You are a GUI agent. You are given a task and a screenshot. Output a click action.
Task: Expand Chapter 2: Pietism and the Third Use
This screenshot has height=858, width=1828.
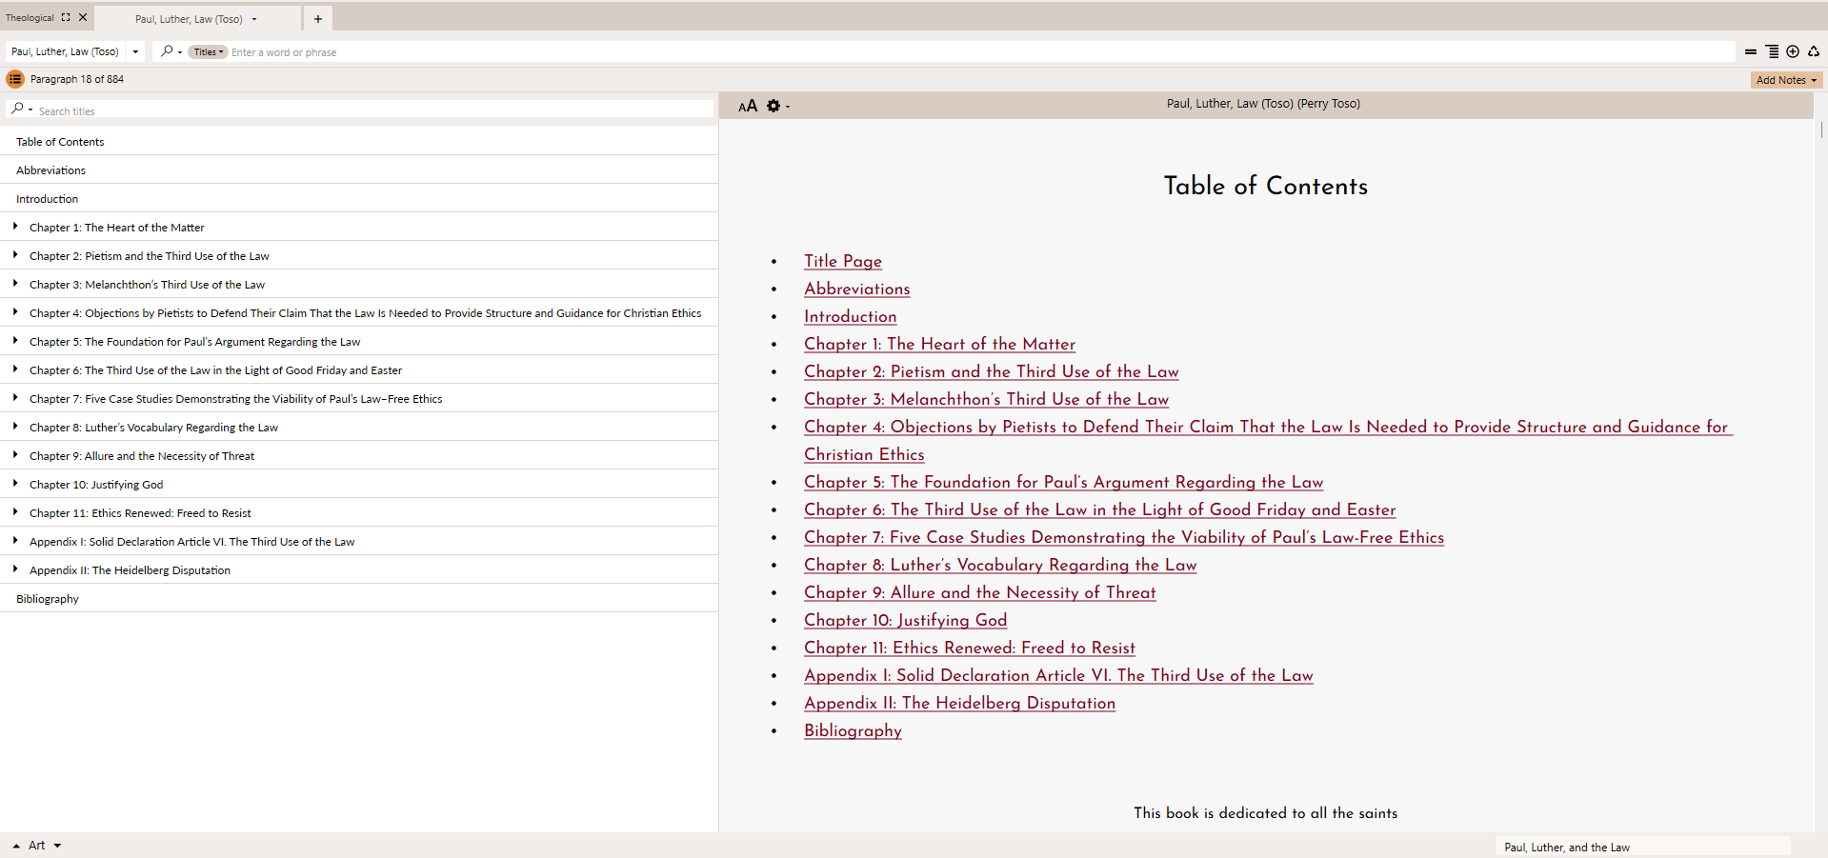point(15,255)
